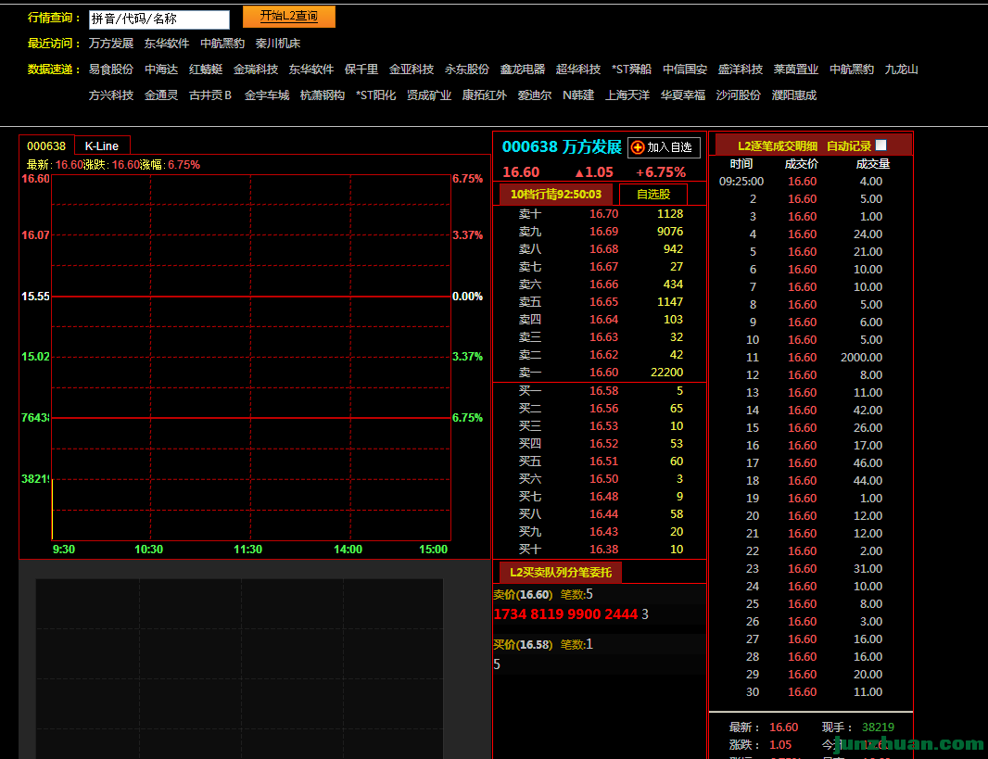Open 上海天洋 quick data link

627,95
